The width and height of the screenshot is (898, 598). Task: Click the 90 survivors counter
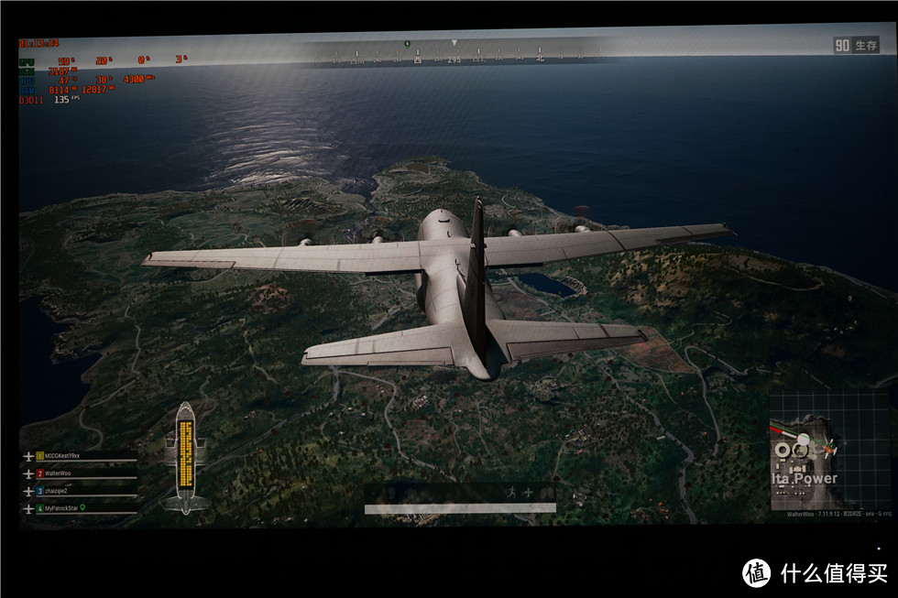[842, 46]
